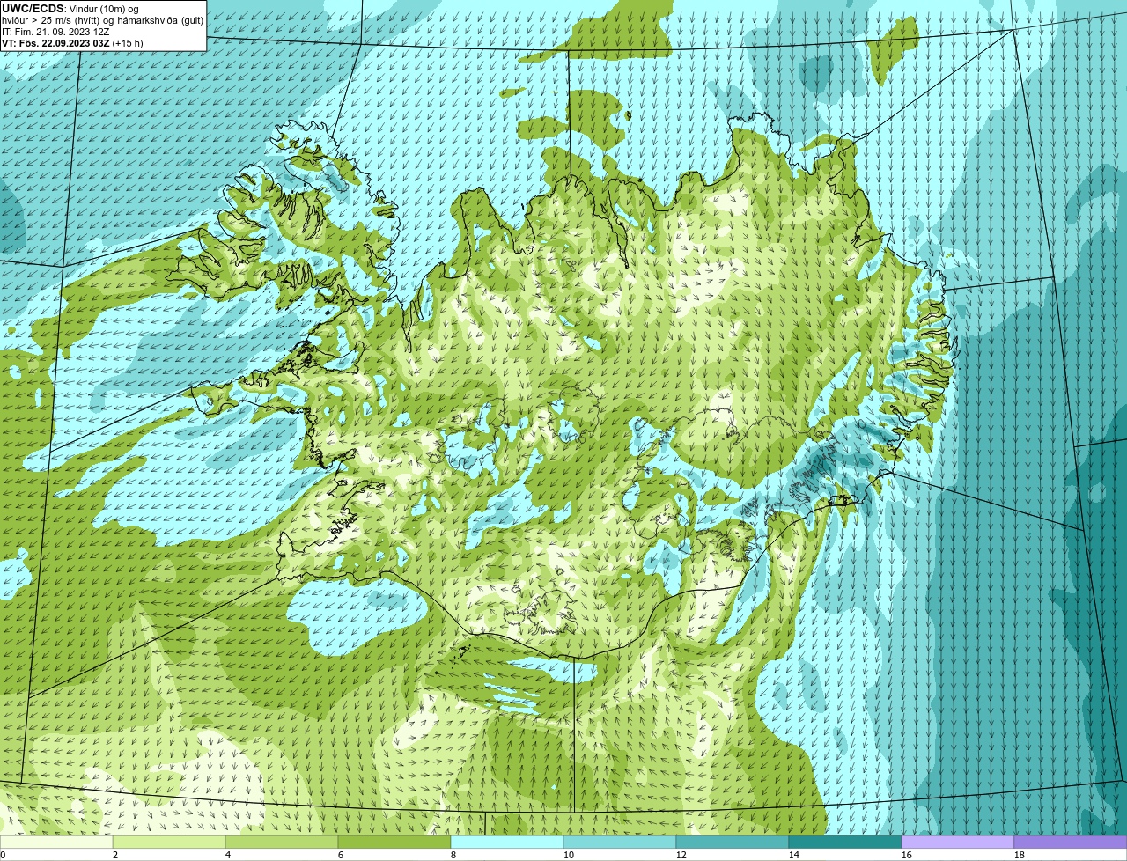Click the 2–4 m/s light green legend swatch
Screen dimensions: 1127x861
(x=169, y=843)
